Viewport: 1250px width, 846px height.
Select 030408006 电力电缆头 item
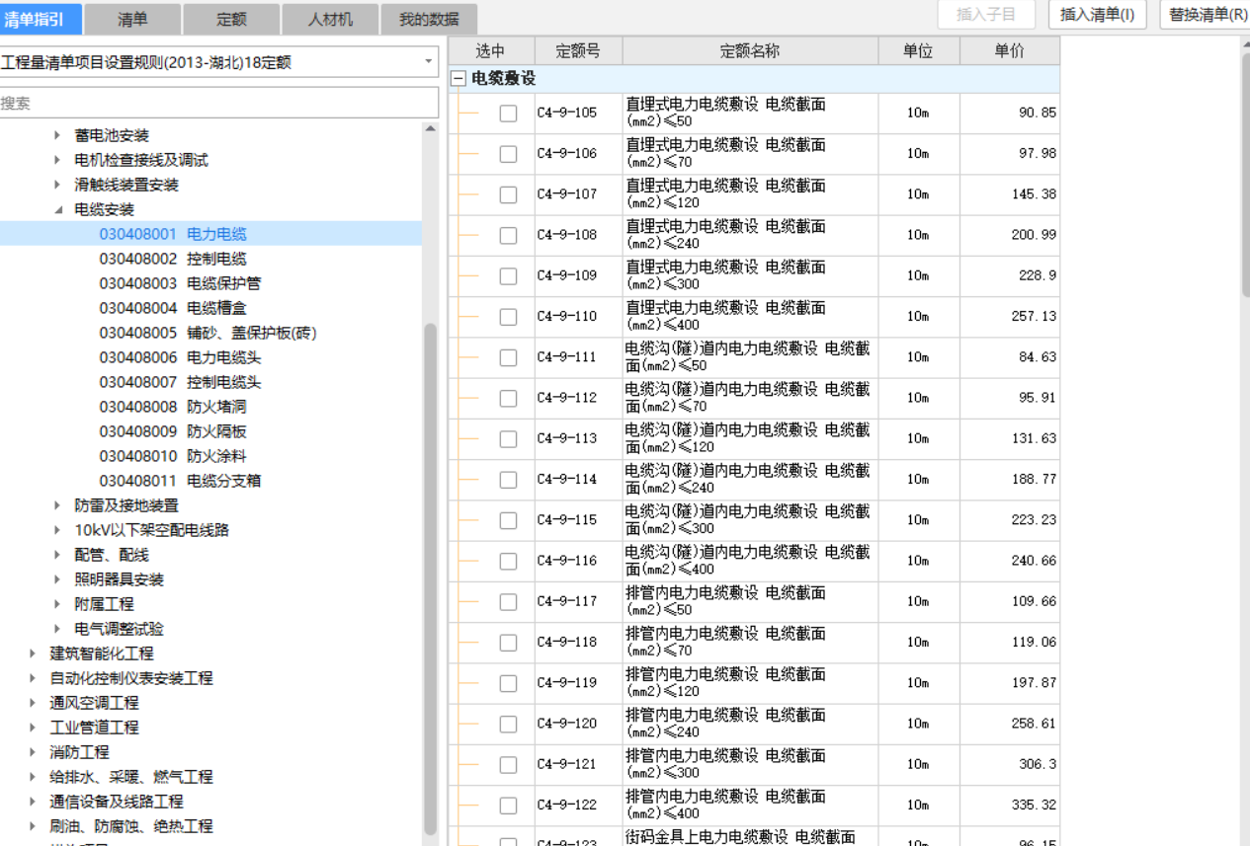click(180, 358)
